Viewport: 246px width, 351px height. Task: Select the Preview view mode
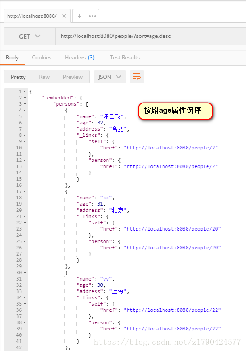click(73, 77)
